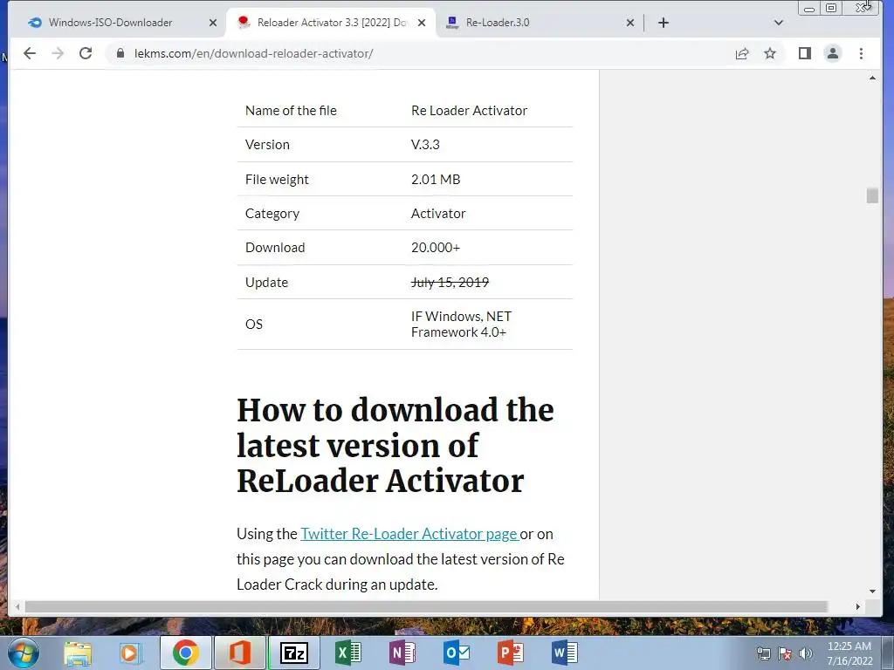Image resolution: width=894 pixels, height=670 pixels.
Task: Click the padlock site info icon
Action: click(120, 53)
